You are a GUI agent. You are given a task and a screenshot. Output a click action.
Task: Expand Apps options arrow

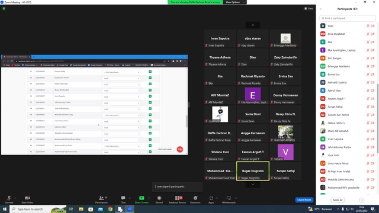[x=217, y=198]
